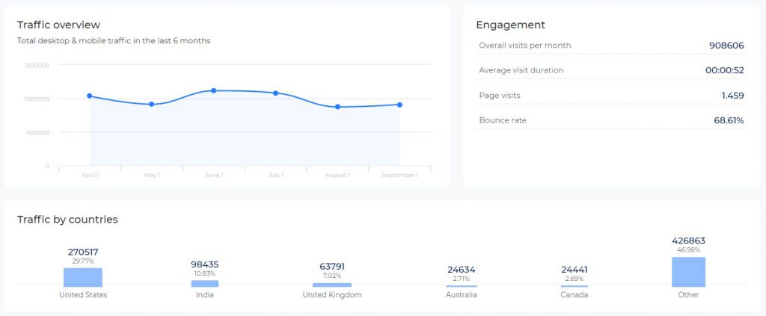Click the May 1 data point on chart

[151, 105]
